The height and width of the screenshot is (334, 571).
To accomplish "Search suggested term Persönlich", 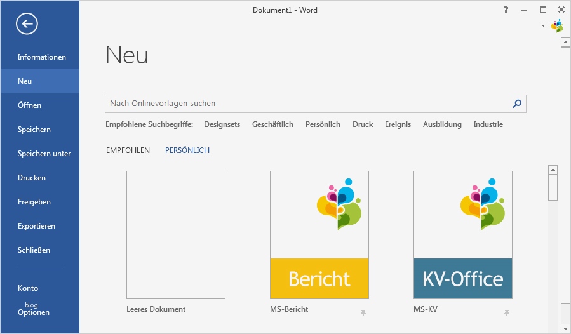I will pyautogui.click(x=323, y=124).
